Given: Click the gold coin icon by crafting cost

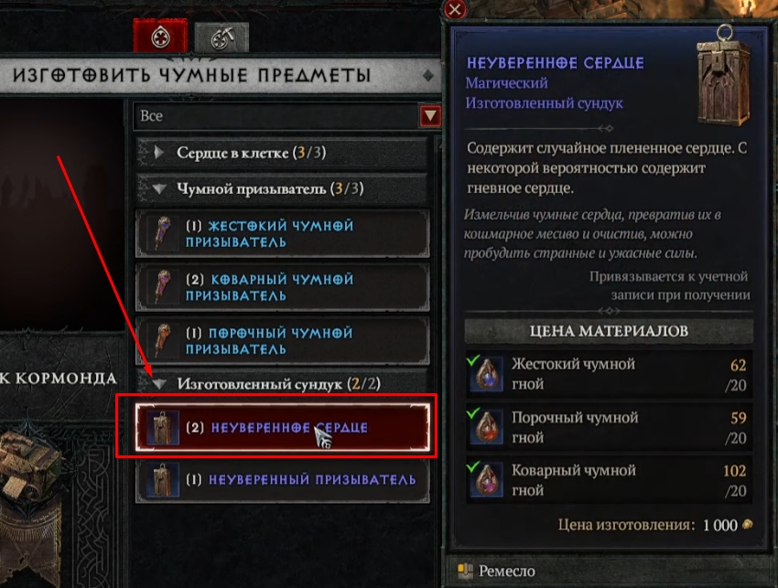Looking at the screenshot, I should [x=747, y=525].
